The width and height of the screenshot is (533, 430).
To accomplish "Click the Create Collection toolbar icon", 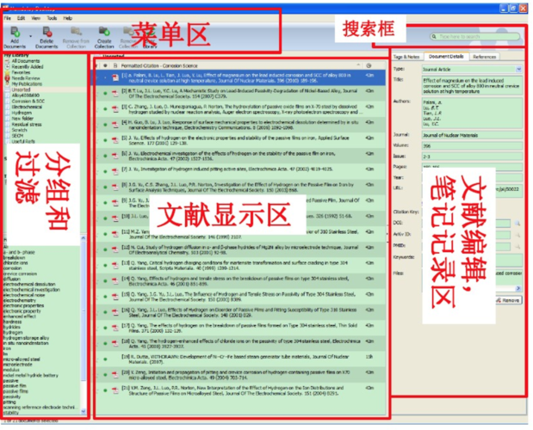I will click(x=104, y=32).
